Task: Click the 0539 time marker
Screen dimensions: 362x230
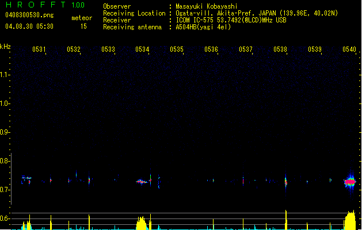Action: [x=315, y=49]
